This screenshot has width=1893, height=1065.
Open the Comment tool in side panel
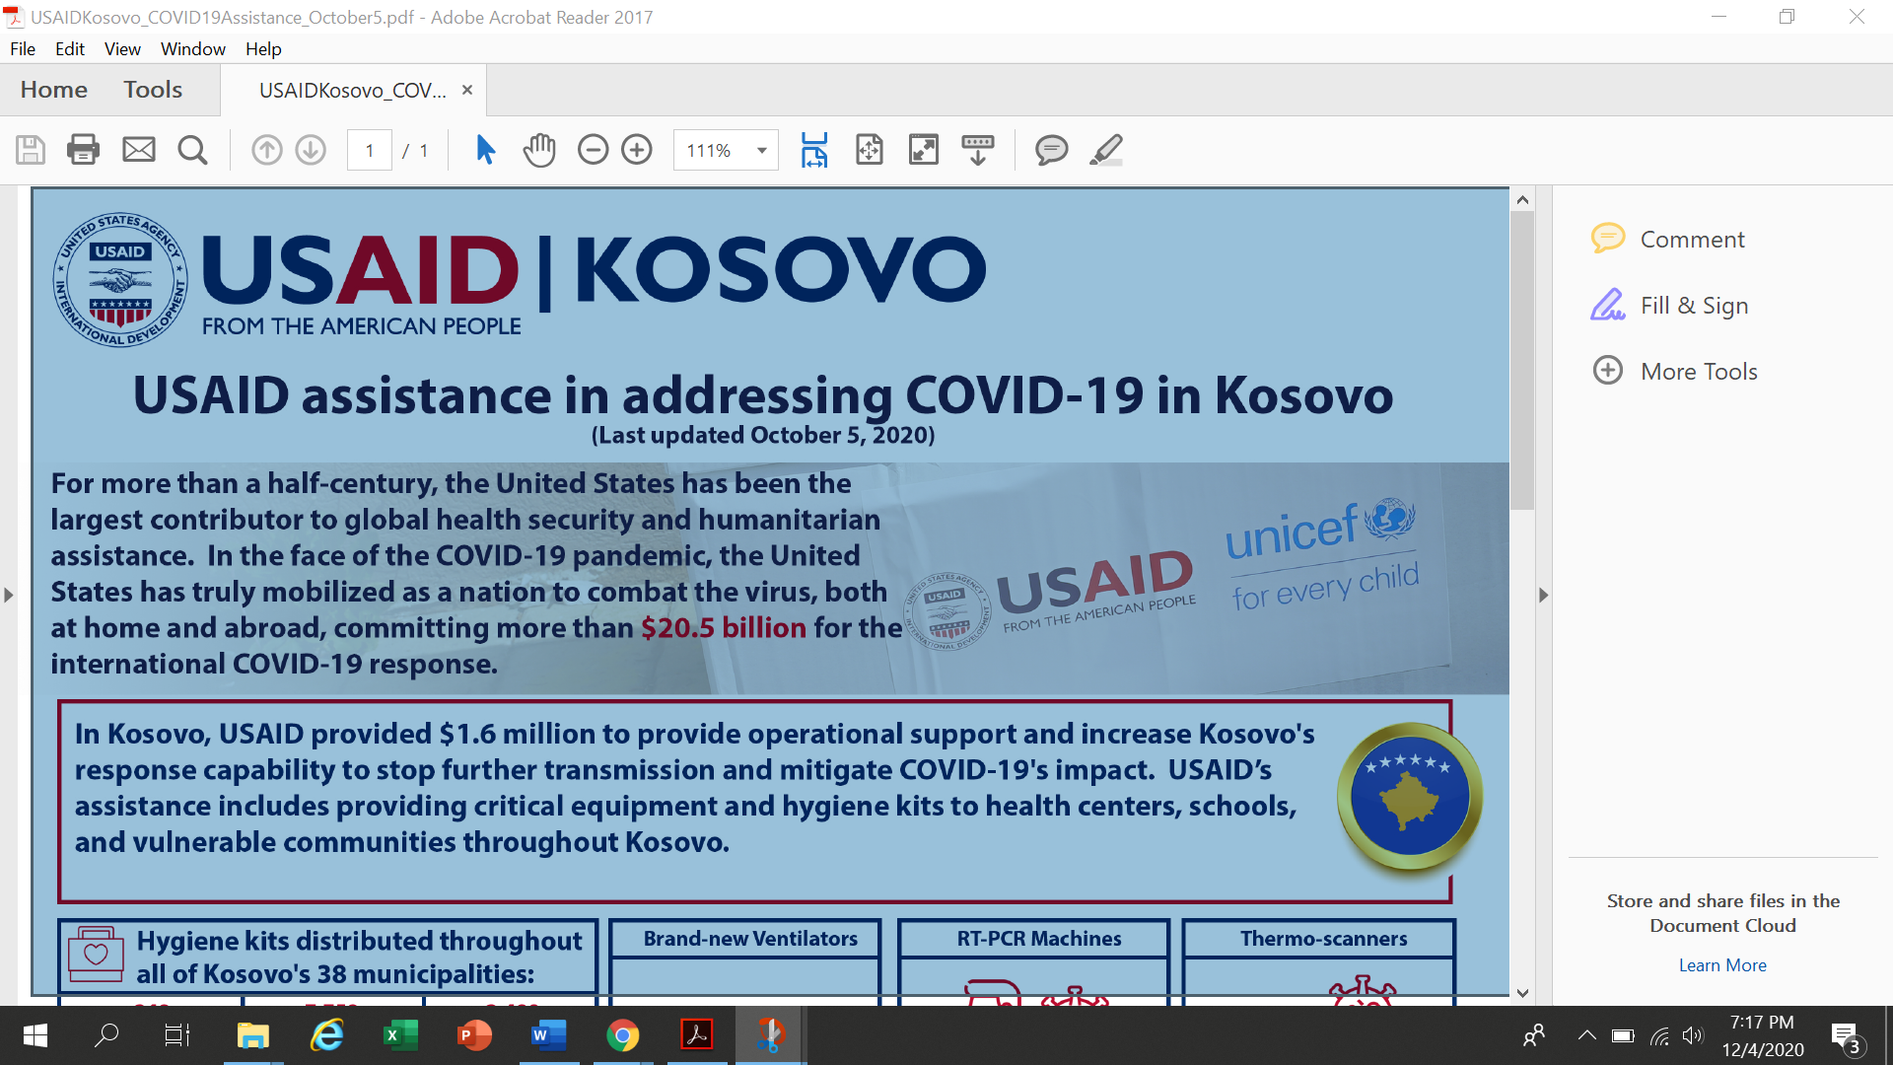(1668, 239)
